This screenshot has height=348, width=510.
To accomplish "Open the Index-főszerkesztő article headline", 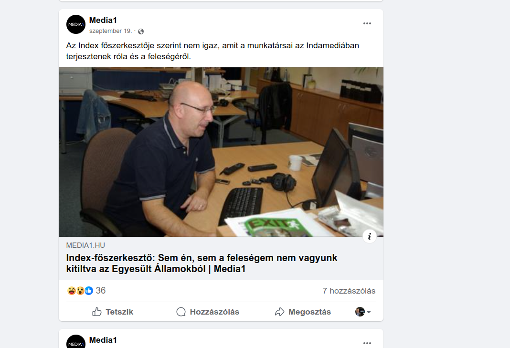I will (202, 264).
